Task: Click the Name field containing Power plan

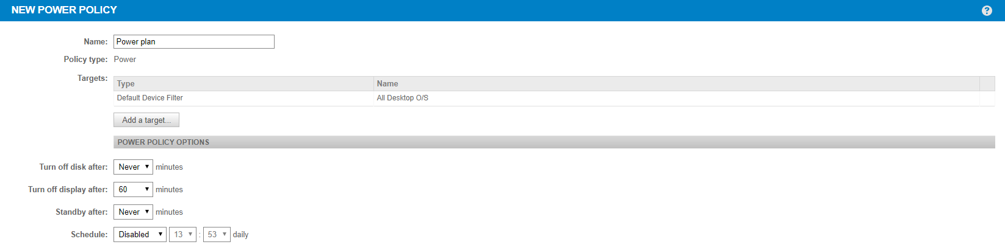Action: pos(194,41)
